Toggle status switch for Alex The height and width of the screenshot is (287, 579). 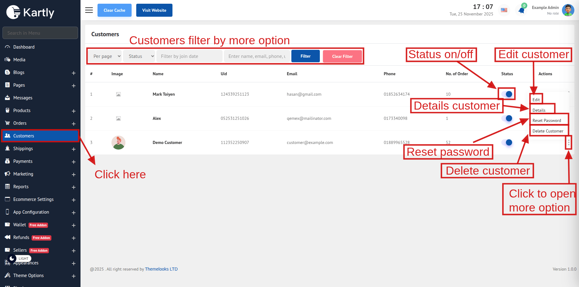tap(507, 118)
